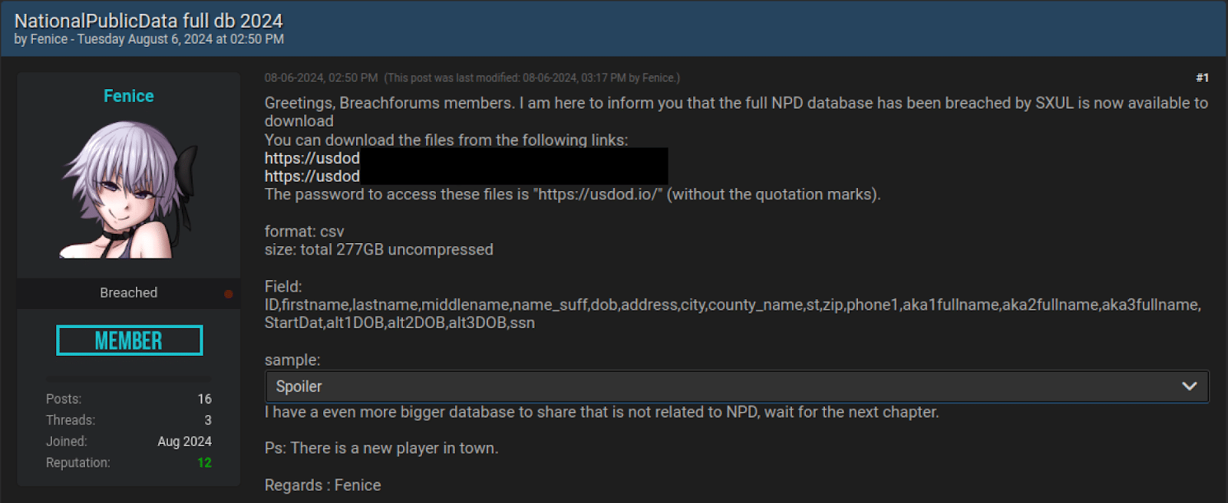Viewport: 1228px width, 503px height.
Task: Select the redacted black link area
Action: [514, 166]
